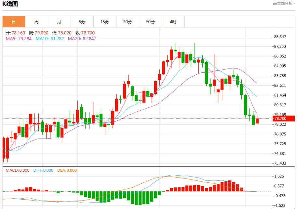Viewport: 297px width, 209px height.
Task: Click the MA20: 82.847 label
Action: [82, 39]
